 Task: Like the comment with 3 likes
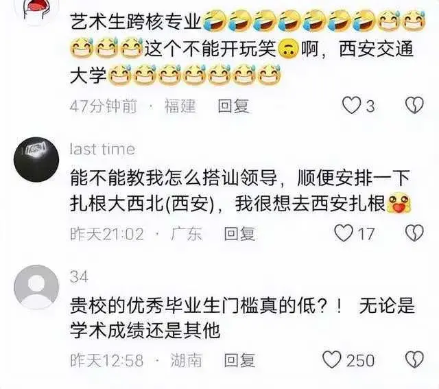352,105
